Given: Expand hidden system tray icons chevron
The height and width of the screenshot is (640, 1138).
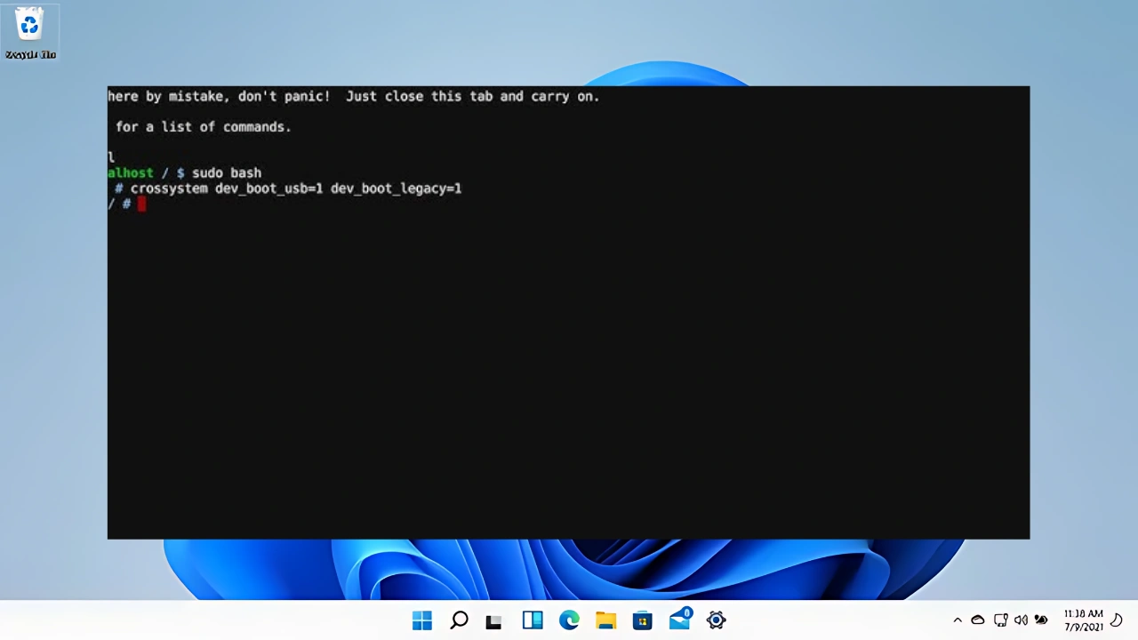Looking at the screenshot, I should click(958, 620).
